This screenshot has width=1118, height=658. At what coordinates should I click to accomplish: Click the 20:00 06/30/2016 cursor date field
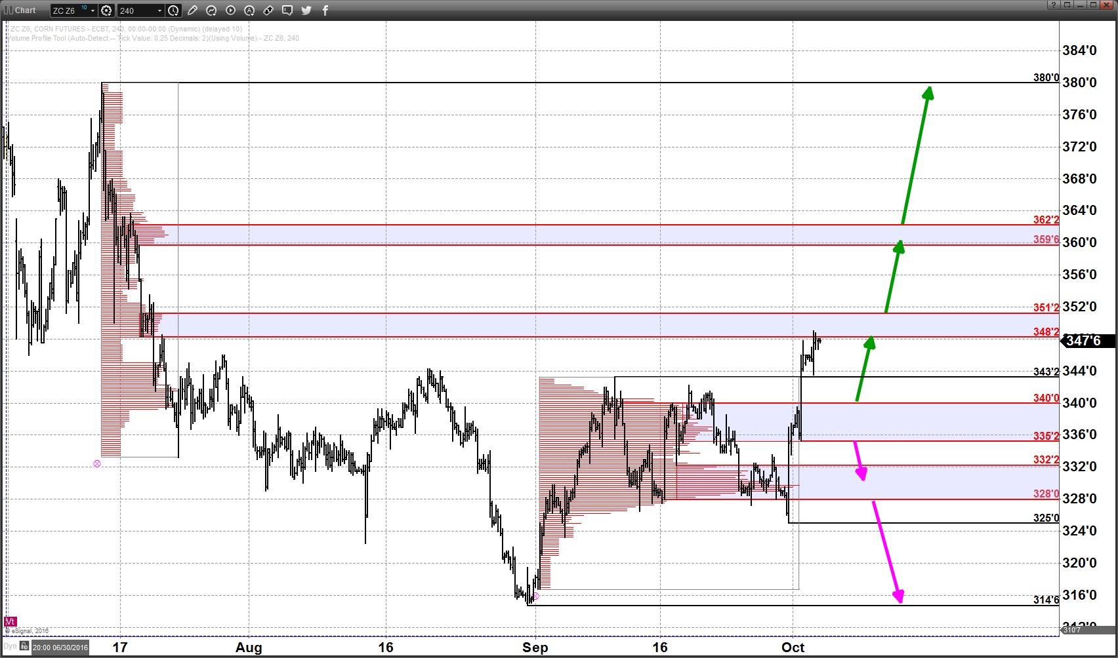60,648
